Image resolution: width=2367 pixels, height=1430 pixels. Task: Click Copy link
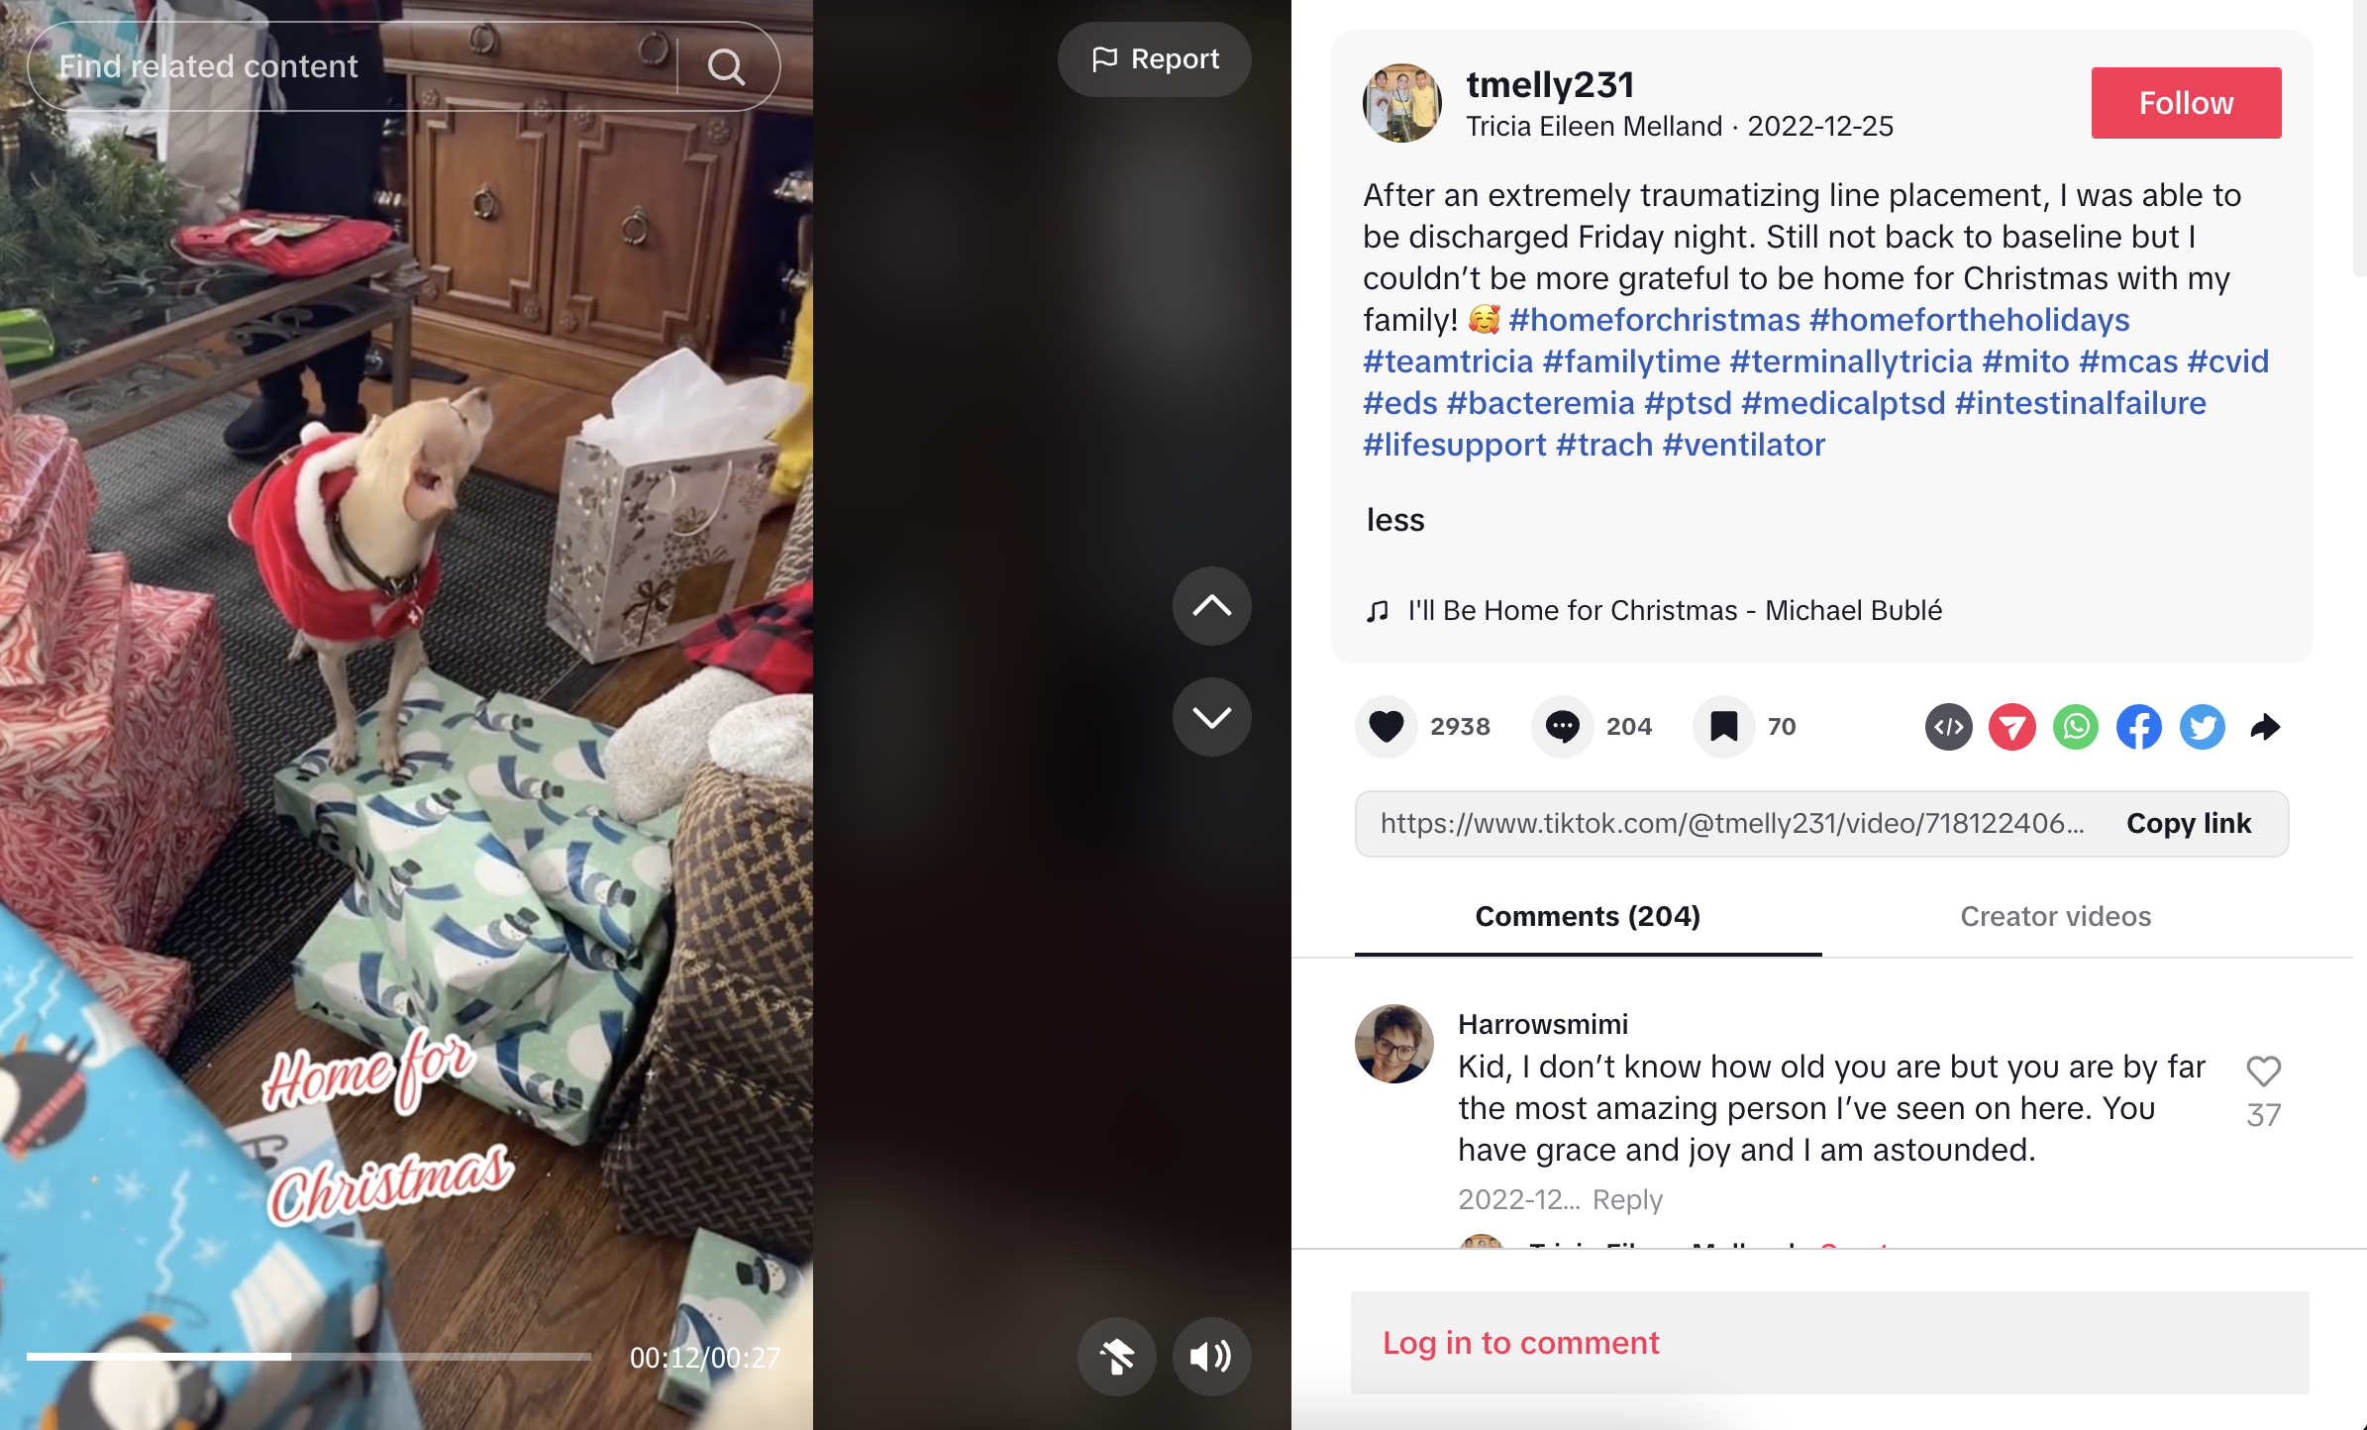[2189, 824]
